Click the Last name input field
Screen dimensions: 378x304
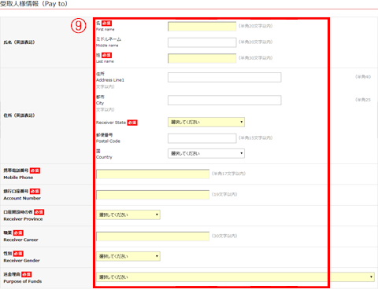[202, 58]
